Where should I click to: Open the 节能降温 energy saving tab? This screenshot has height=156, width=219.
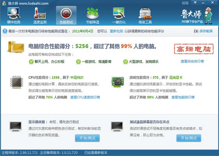pos(92,16)
